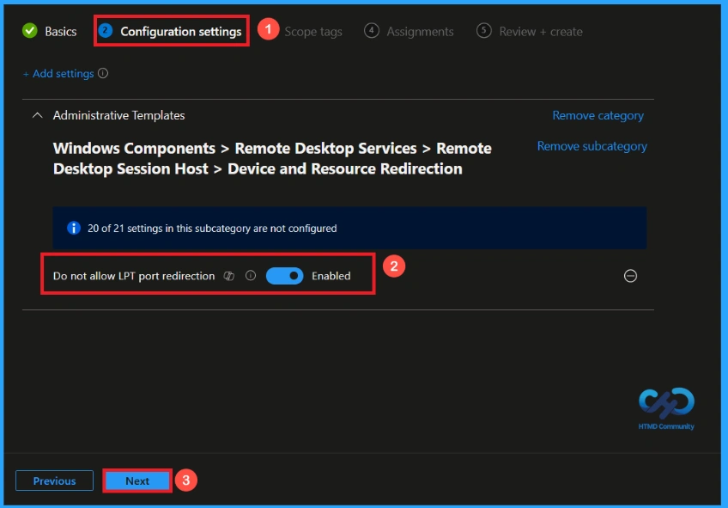Screen dimensions: 728x508
Task: Open the tooltip info icon on LPT redirection setting
Action: click(x=251, y=275)
